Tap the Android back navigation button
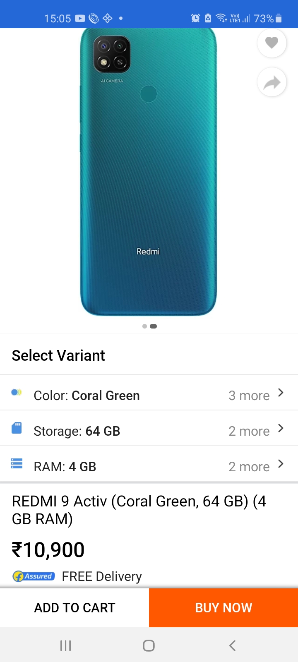 point(232,645)
